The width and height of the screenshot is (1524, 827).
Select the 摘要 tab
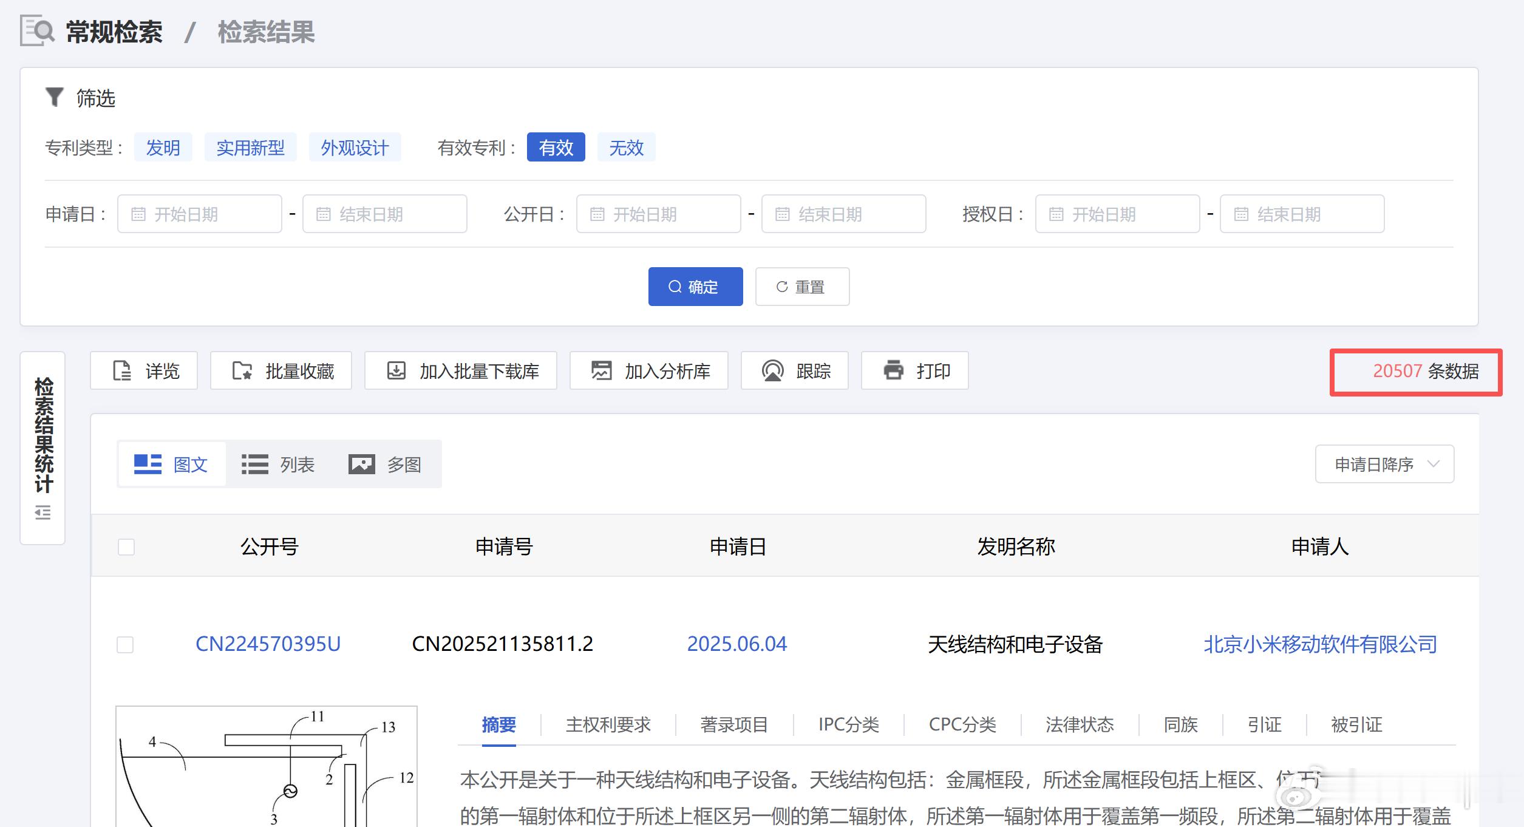pyautogui.click(x=499, y=725)
